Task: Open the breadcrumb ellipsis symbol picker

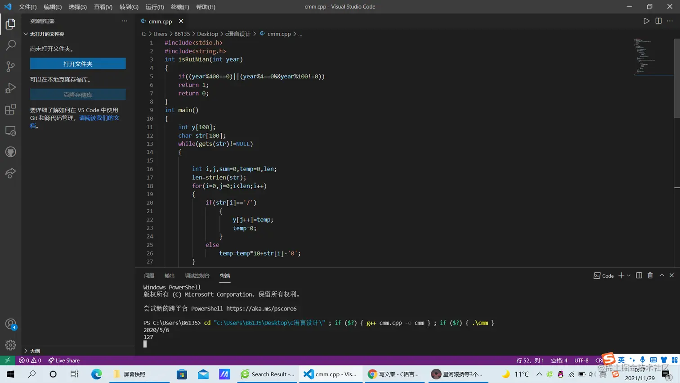Action: click(x=300, y=34)
